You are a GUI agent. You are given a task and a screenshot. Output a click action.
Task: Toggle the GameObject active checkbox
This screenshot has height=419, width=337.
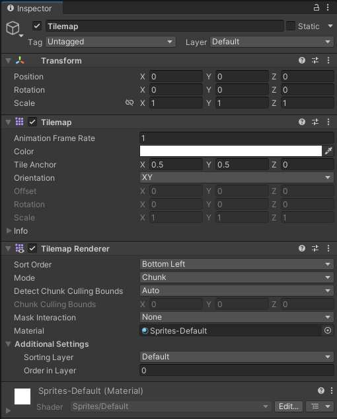[x=37, y=26]
